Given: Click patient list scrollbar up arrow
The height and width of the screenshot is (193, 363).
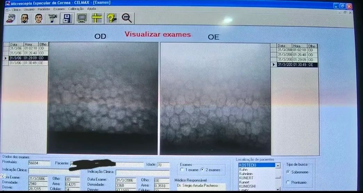Looking at the screenshot, I should 278,166.
